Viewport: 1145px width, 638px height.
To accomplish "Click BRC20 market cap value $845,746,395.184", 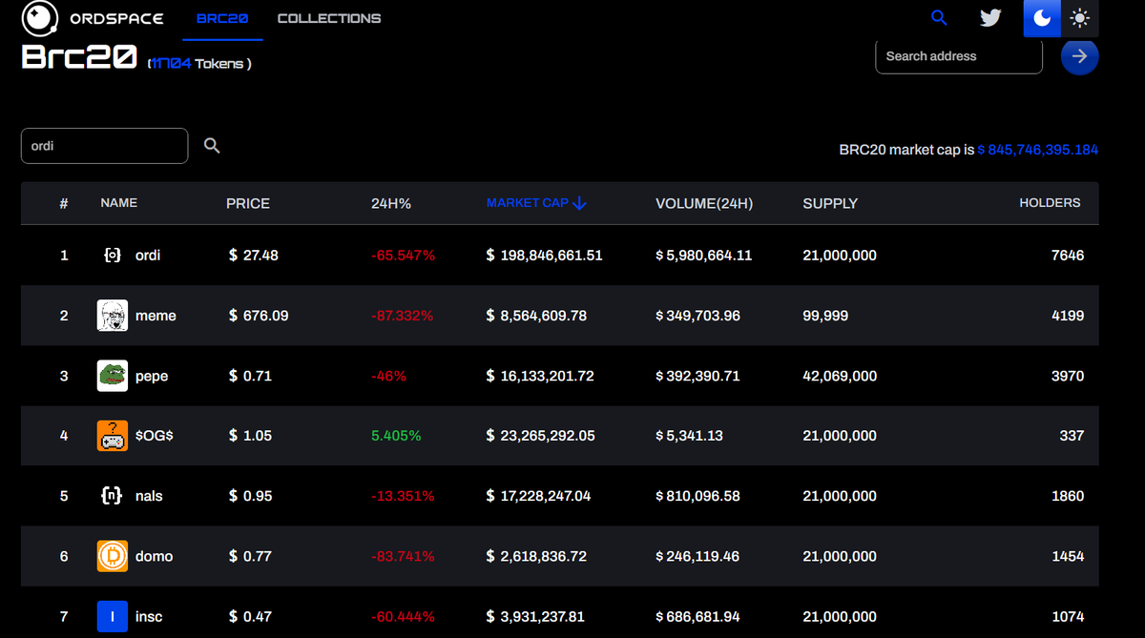I will [1038, 150].
